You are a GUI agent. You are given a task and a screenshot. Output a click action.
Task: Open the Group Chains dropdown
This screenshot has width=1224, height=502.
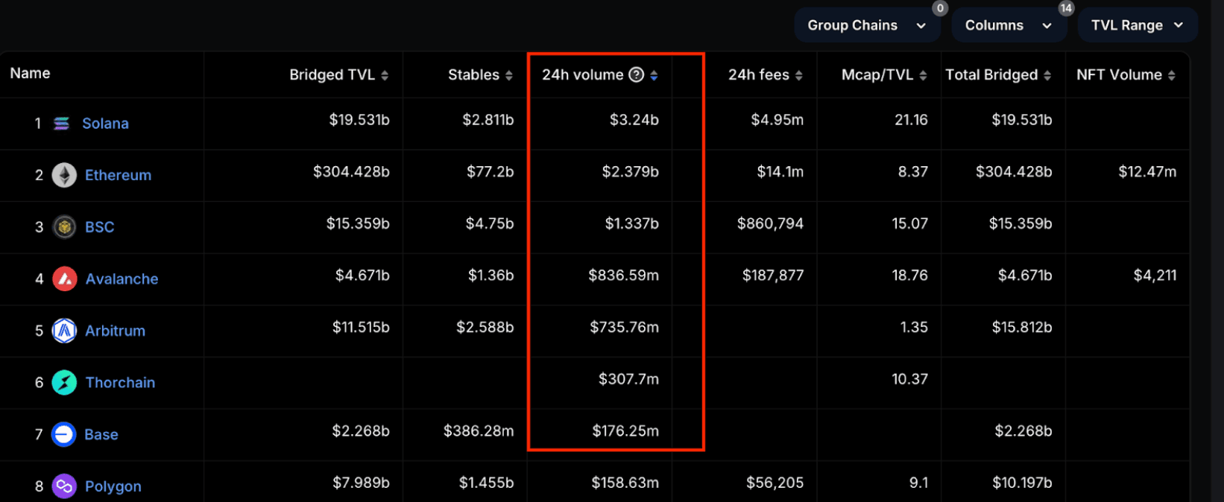[x=866, y=25]
